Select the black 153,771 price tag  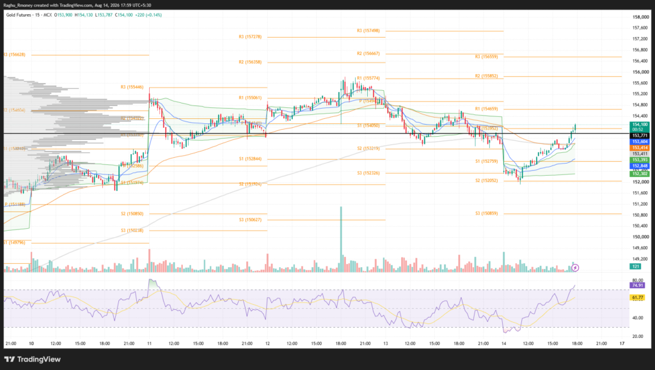coord(640,135)
